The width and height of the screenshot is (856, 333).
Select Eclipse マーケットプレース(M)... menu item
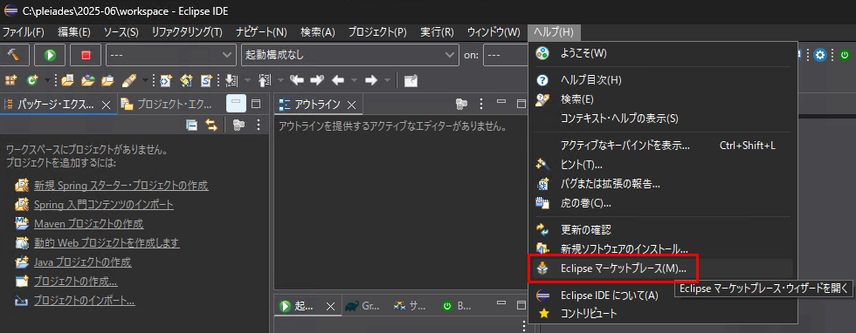coord(664,268)
